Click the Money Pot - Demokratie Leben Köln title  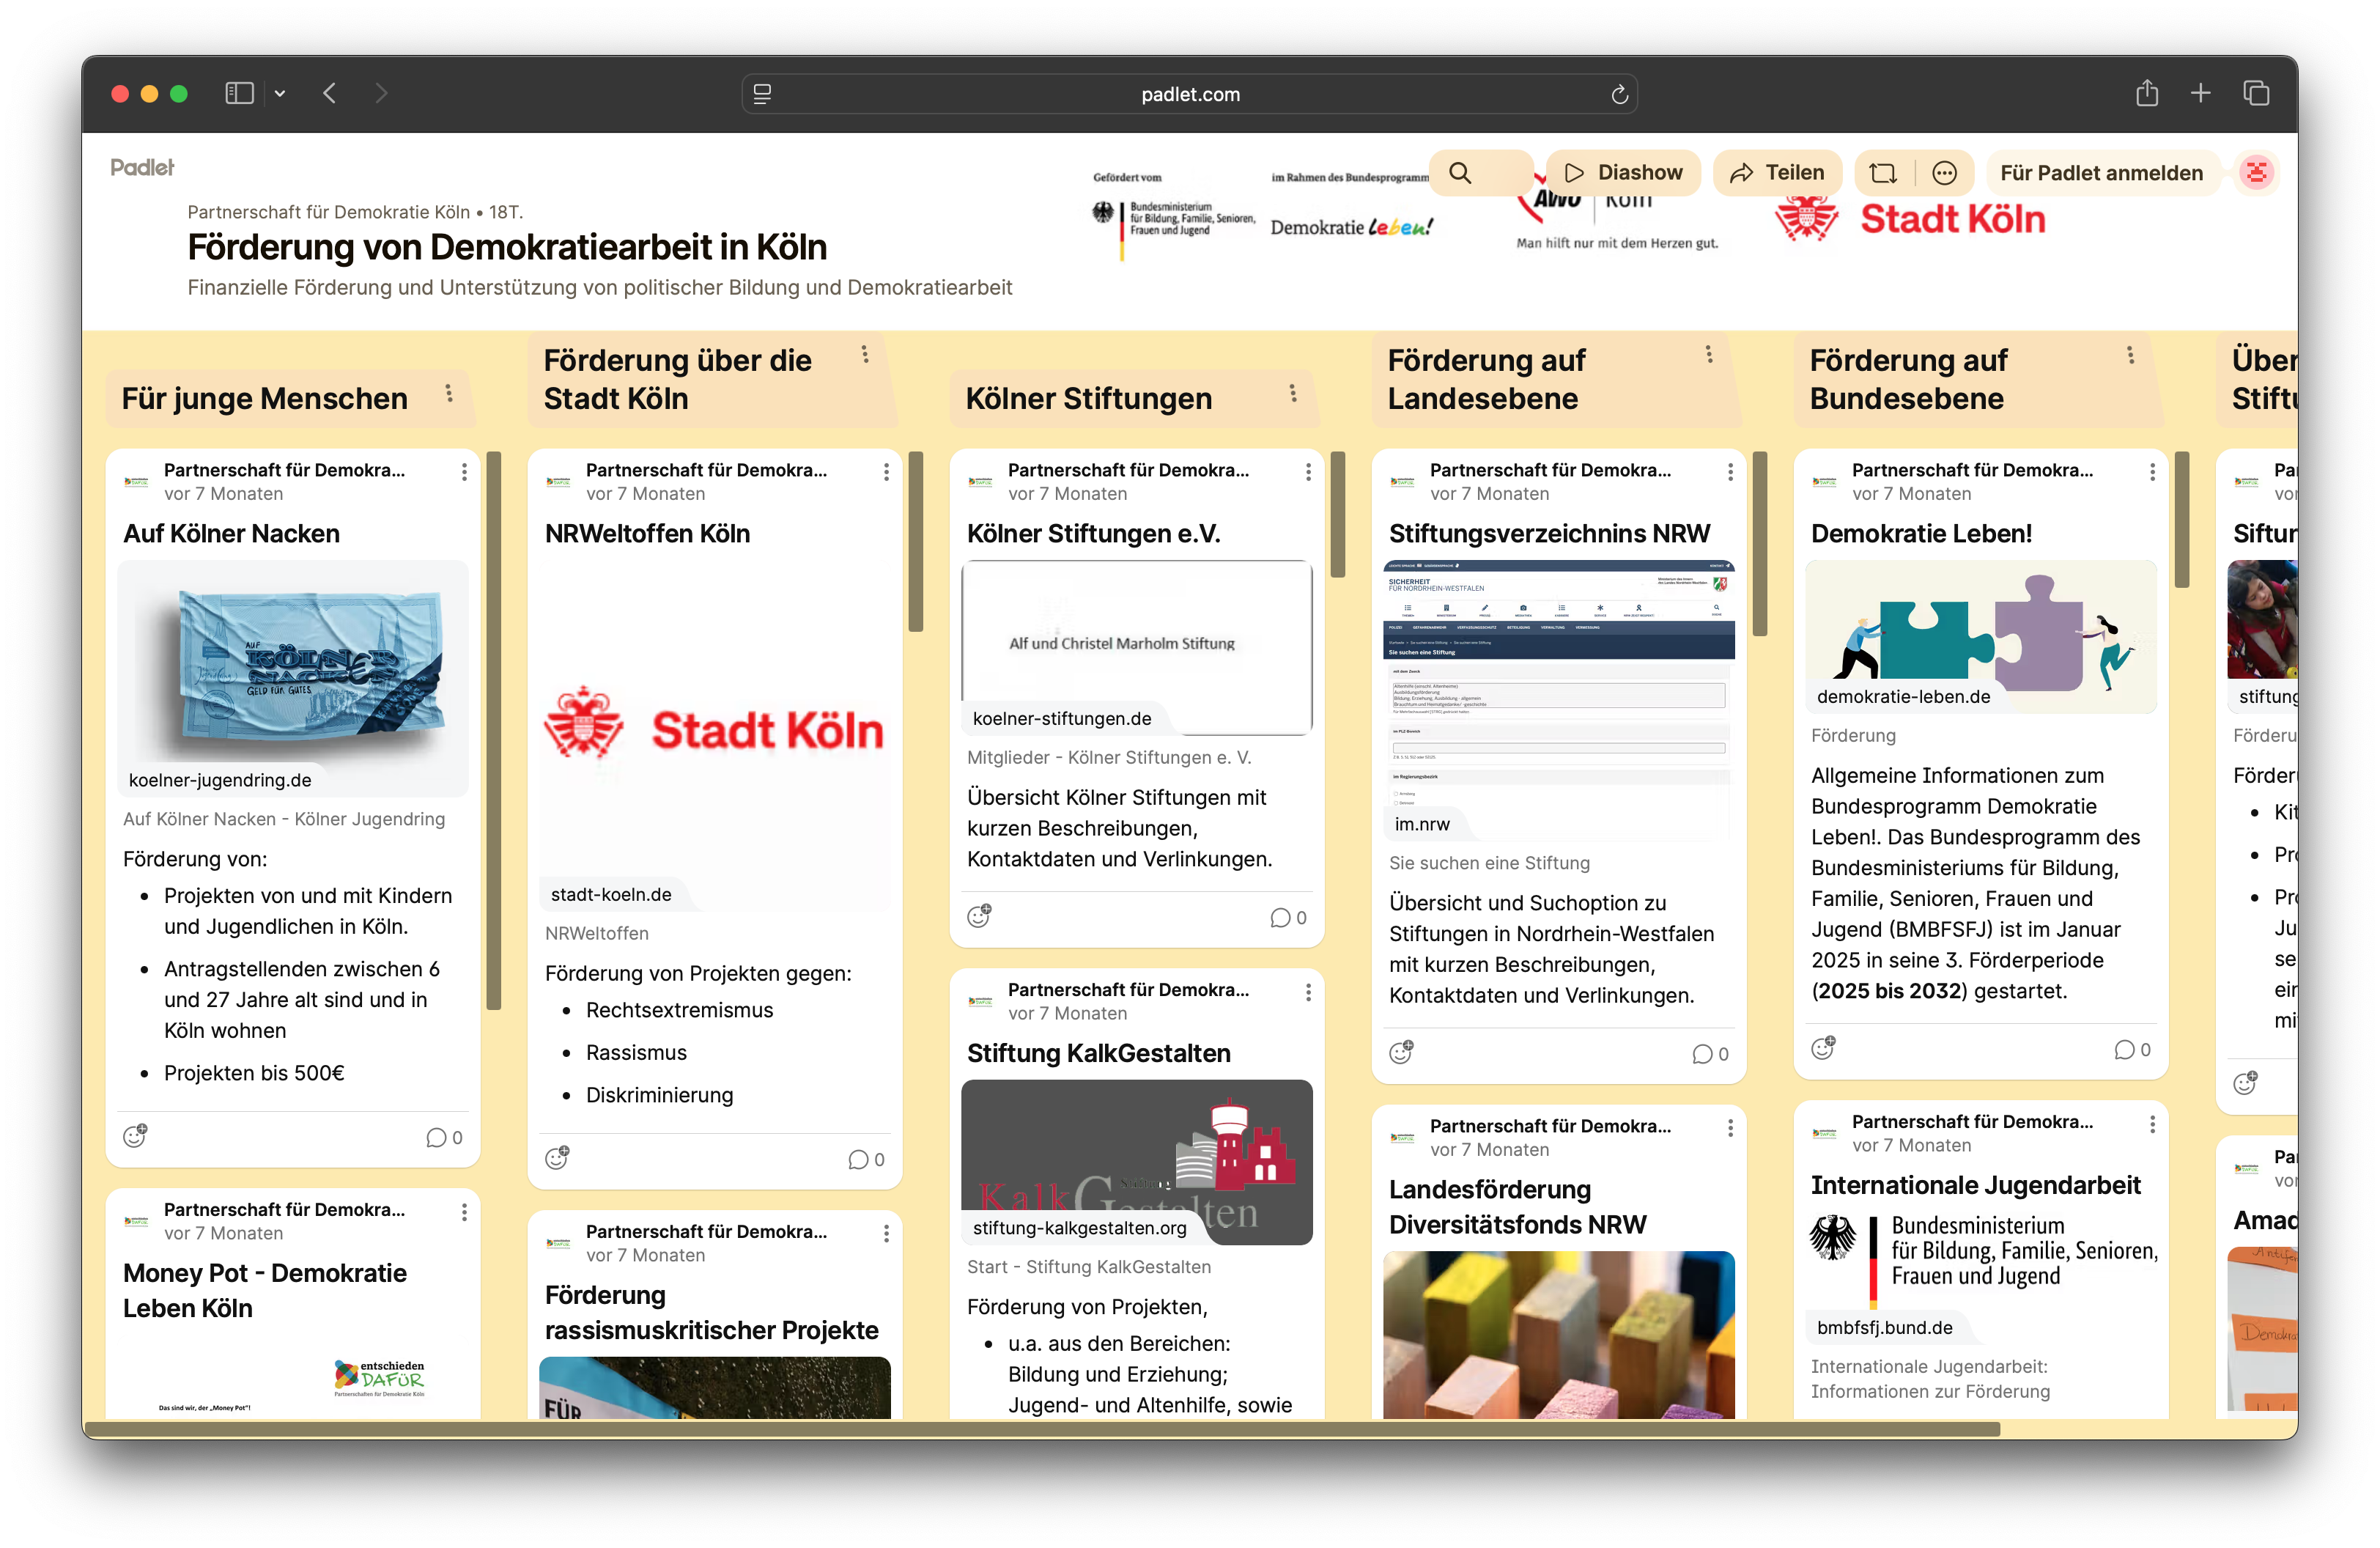(264, 1290)
